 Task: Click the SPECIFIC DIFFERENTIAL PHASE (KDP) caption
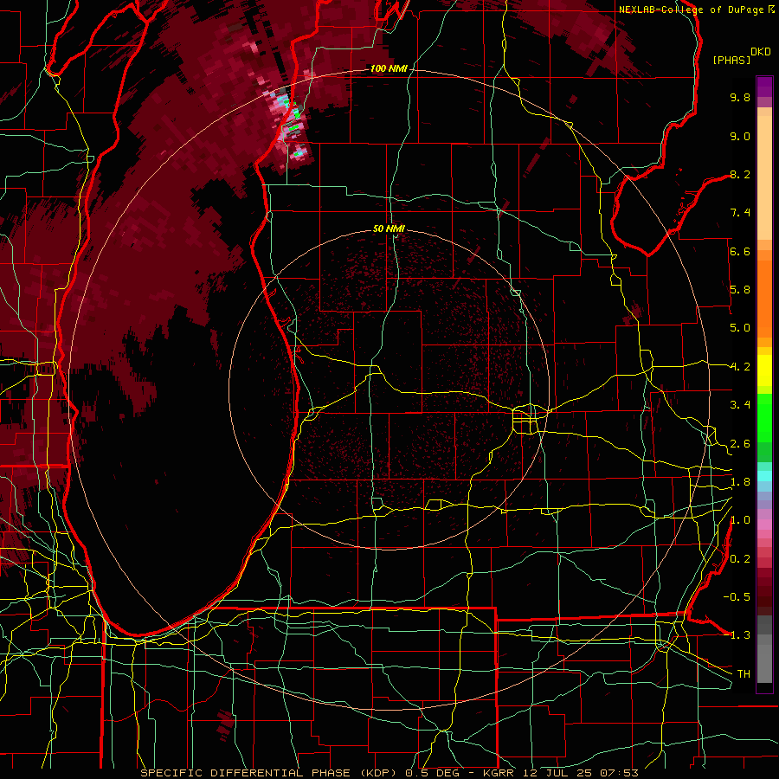tap(271, 773)
